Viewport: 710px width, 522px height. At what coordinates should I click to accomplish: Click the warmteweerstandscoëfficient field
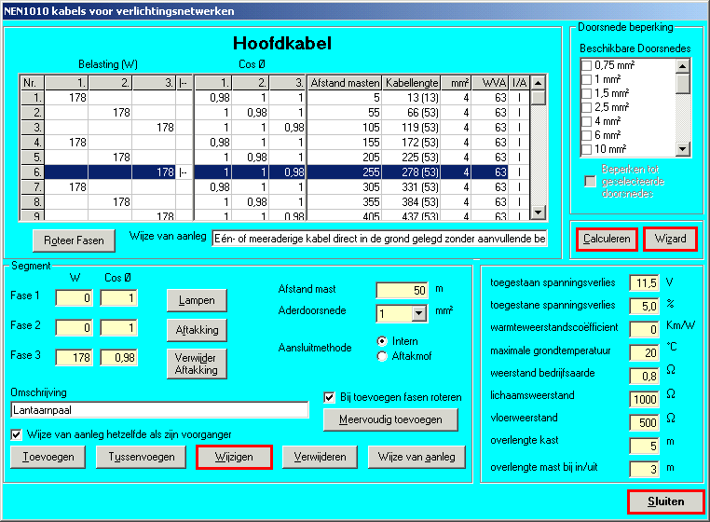645,329
